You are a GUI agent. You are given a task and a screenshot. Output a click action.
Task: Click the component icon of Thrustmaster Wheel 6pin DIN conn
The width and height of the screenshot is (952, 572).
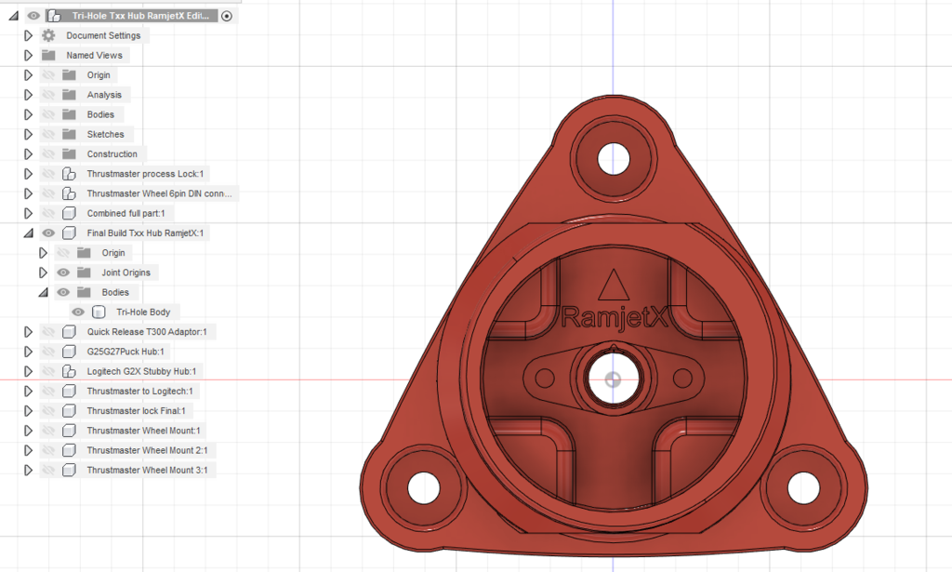tap(69, 193)
